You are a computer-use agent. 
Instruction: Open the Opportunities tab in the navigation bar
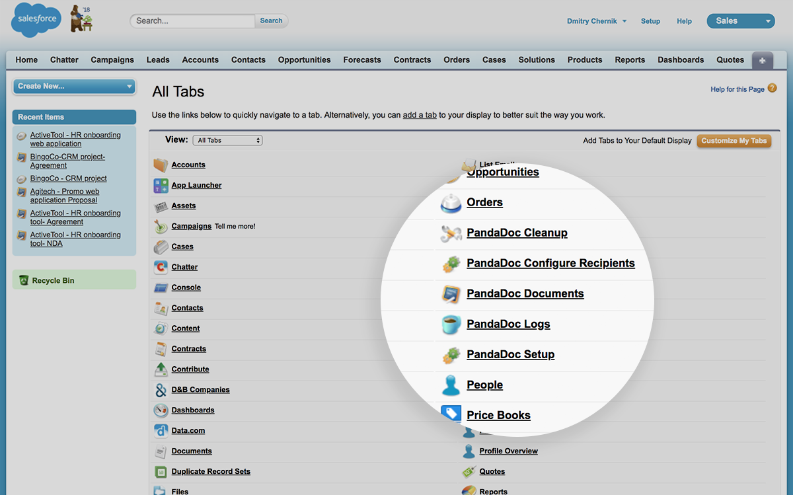(x=304, y=59)
